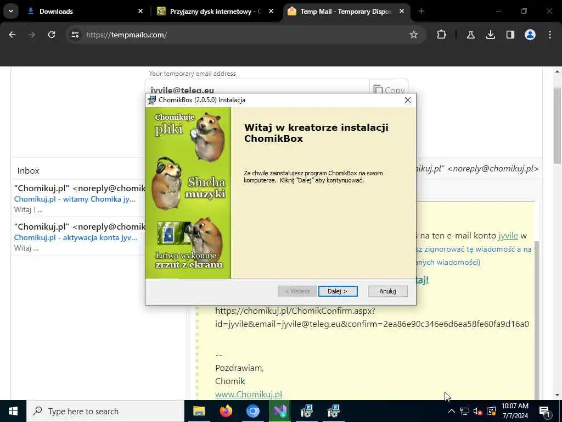562x422 pixels.
Task: Open the notification center icon
Action: [x=544, y=411]
